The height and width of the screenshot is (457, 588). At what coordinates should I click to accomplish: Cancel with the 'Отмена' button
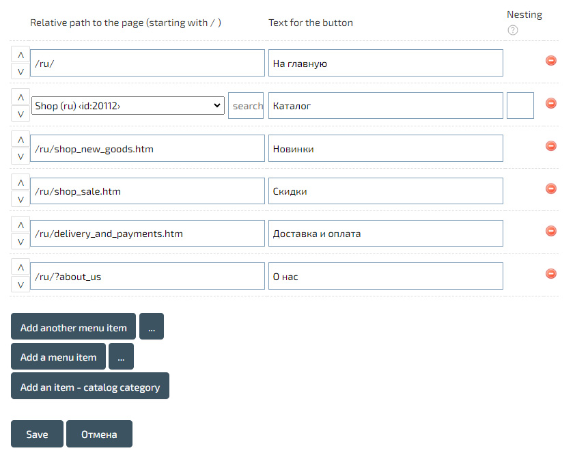click(x=99, y=434)
